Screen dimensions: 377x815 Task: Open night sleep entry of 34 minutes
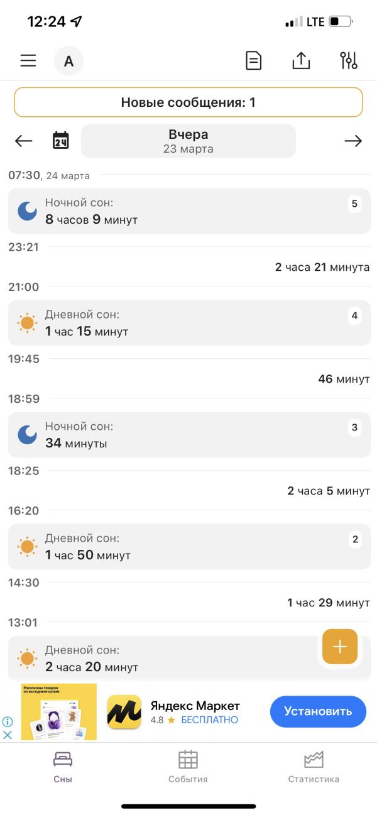tap(188, 435)
